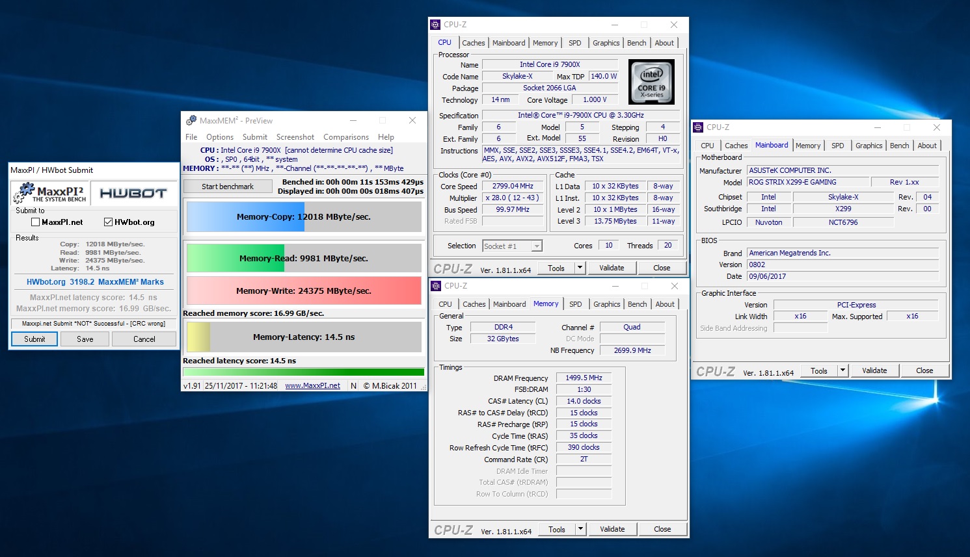
Task: Click the DRAM Frequency value field
Action: 584,378
